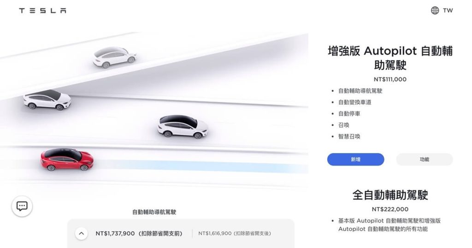Select the TW region label

pos(448,11)
